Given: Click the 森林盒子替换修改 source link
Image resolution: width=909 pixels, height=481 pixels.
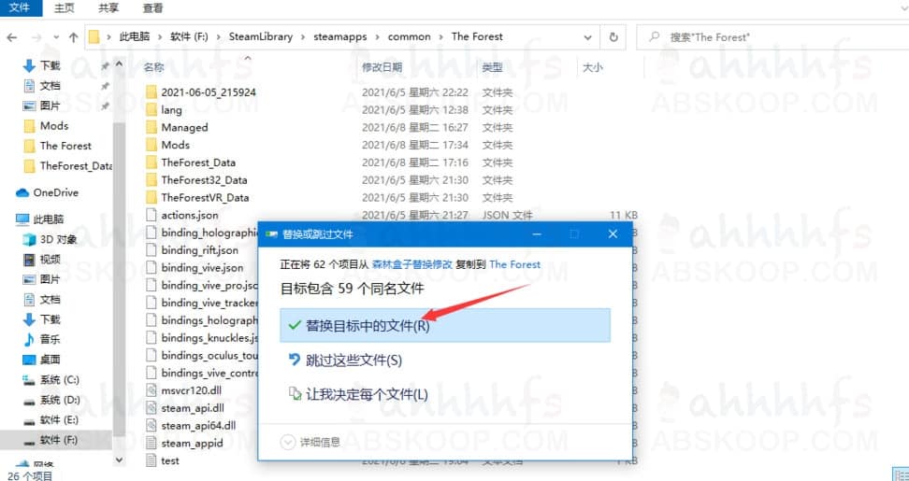Looking at the screenshot, I should (x=411, y=264).
